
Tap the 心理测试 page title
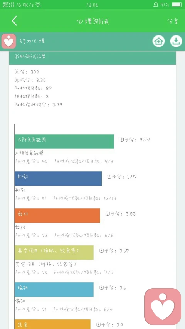pos(92,21)
